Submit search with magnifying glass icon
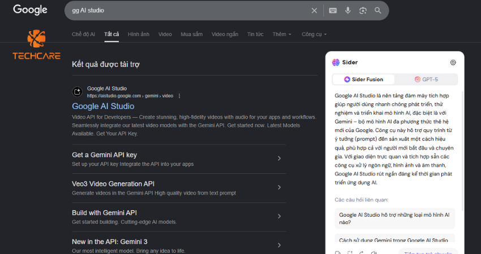Viewport: 481px width, 254px height. point(378,11)
